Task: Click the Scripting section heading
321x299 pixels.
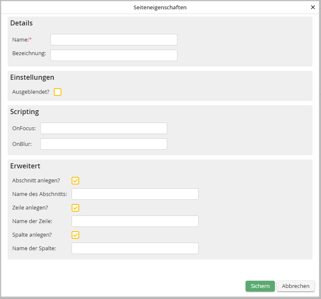Action: pos(25,112)
